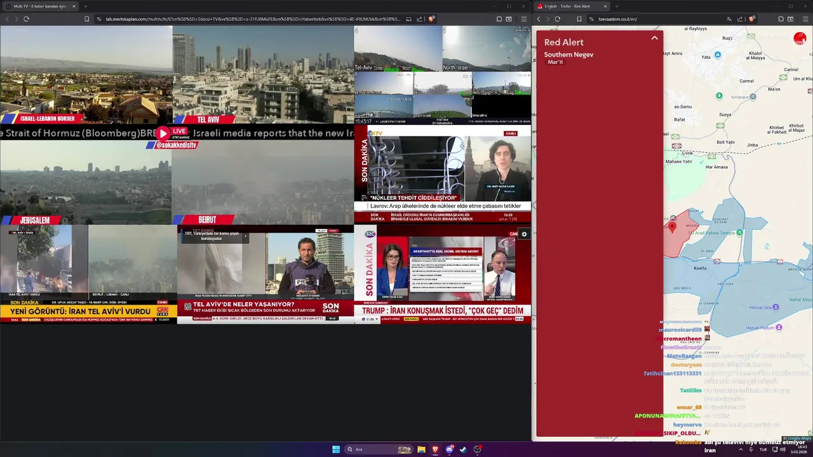
Task: Open the Sözcü TV Trump broadcast
Action: coord(443,274)
